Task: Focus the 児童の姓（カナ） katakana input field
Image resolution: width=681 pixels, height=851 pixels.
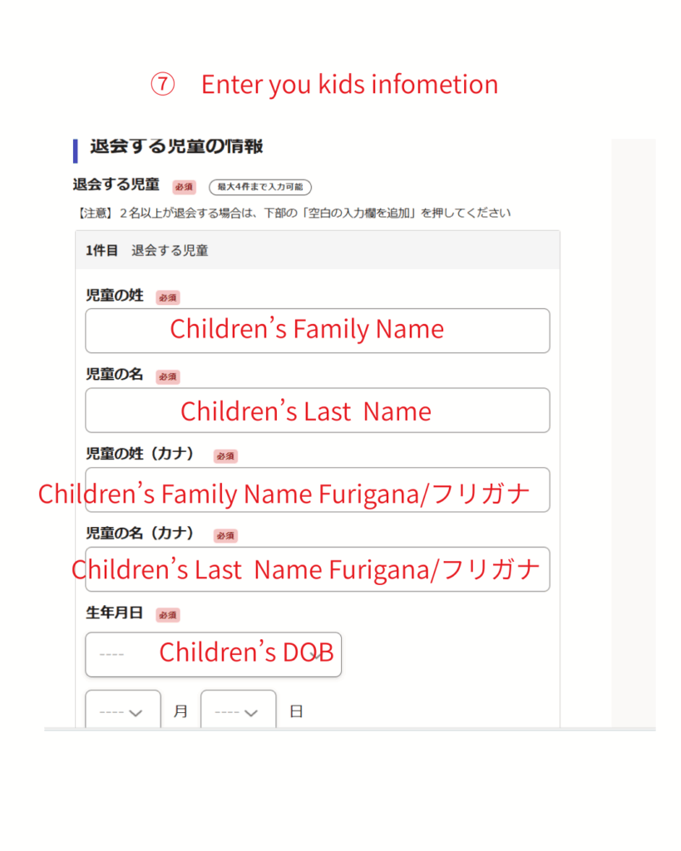Action: click(317, 489)
